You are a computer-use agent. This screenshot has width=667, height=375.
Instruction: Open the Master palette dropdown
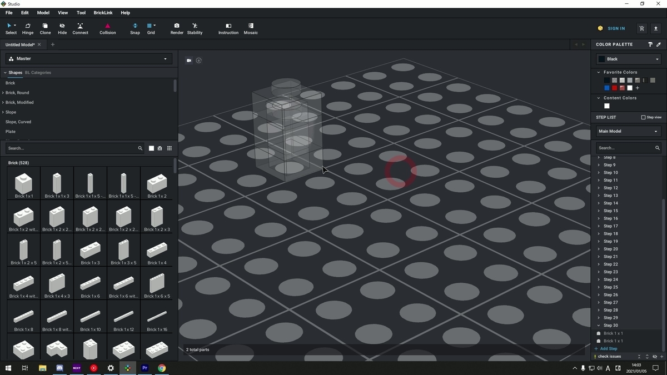89,59
